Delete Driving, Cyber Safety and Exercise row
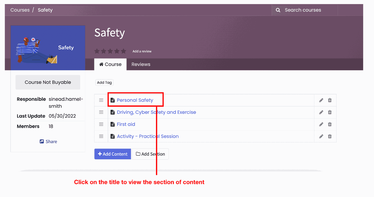The image size is (374, 197). [x=330, y=112]
